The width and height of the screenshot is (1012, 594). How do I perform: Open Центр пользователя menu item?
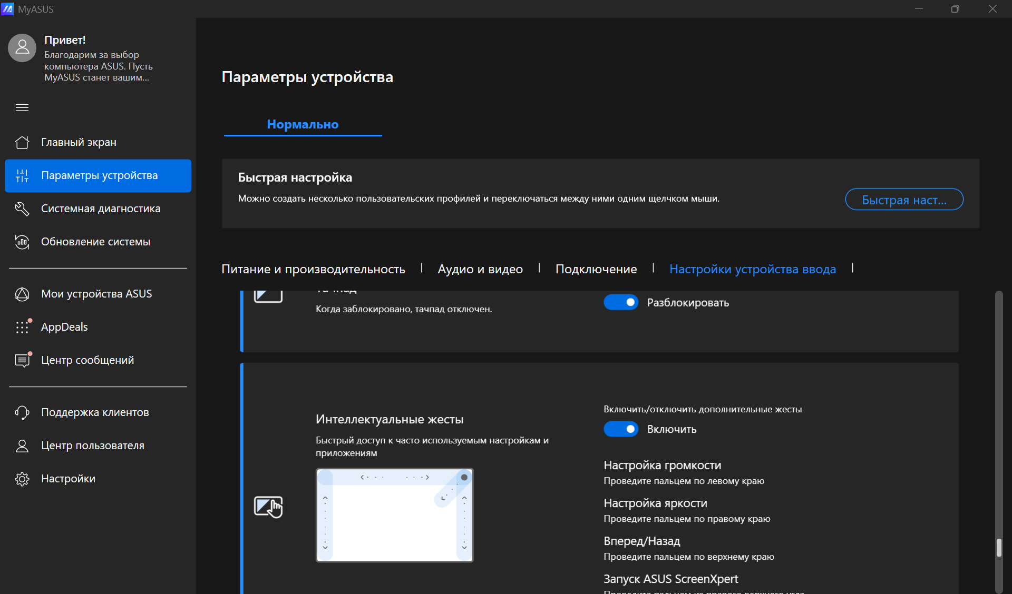pyautogui.click(x=93, y=445)
